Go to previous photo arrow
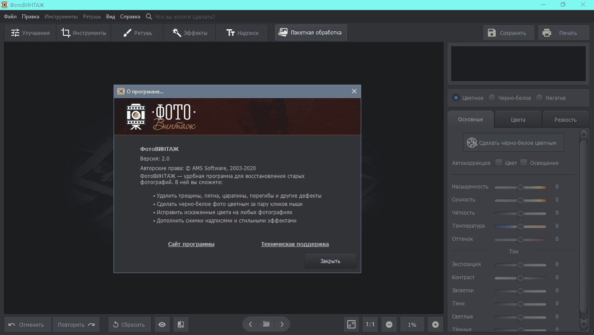 [250, 324]
